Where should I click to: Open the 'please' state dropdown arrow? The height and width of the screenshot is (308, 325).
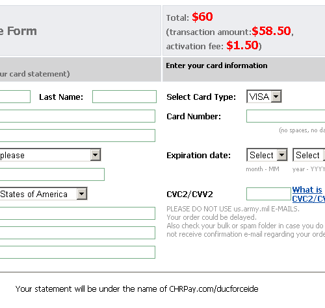[x=96, y=155]
